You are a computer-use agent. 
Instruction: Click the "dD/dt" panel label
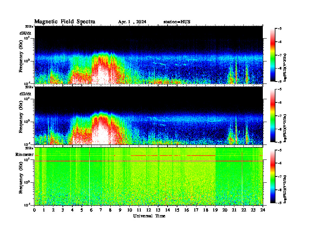coord(25,94)
